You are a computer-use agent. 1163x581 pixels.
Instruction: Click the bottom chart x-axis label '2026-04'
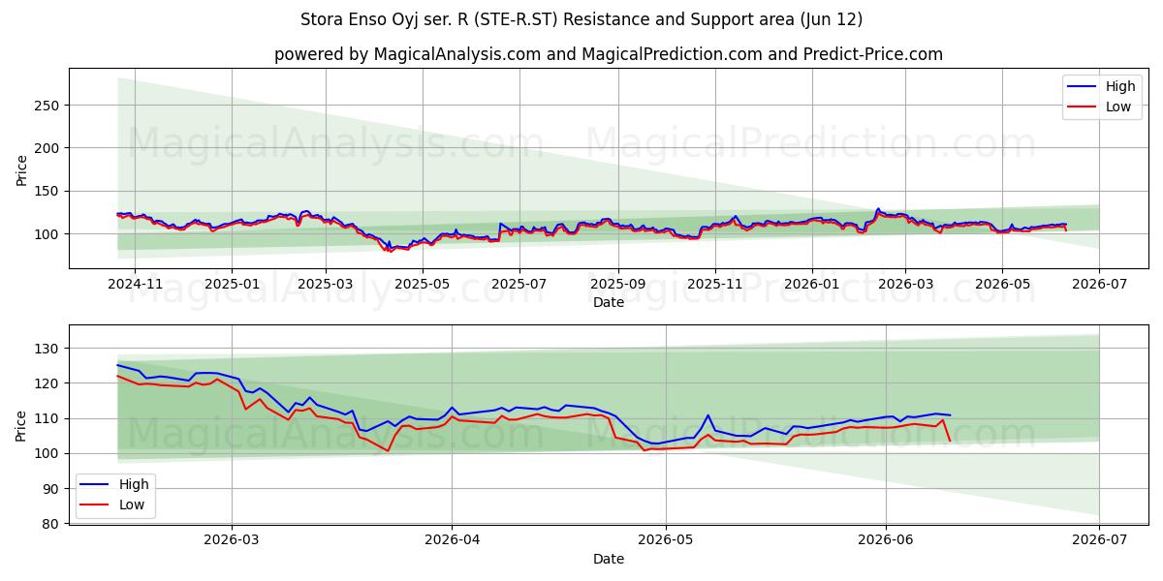point(453,541)
